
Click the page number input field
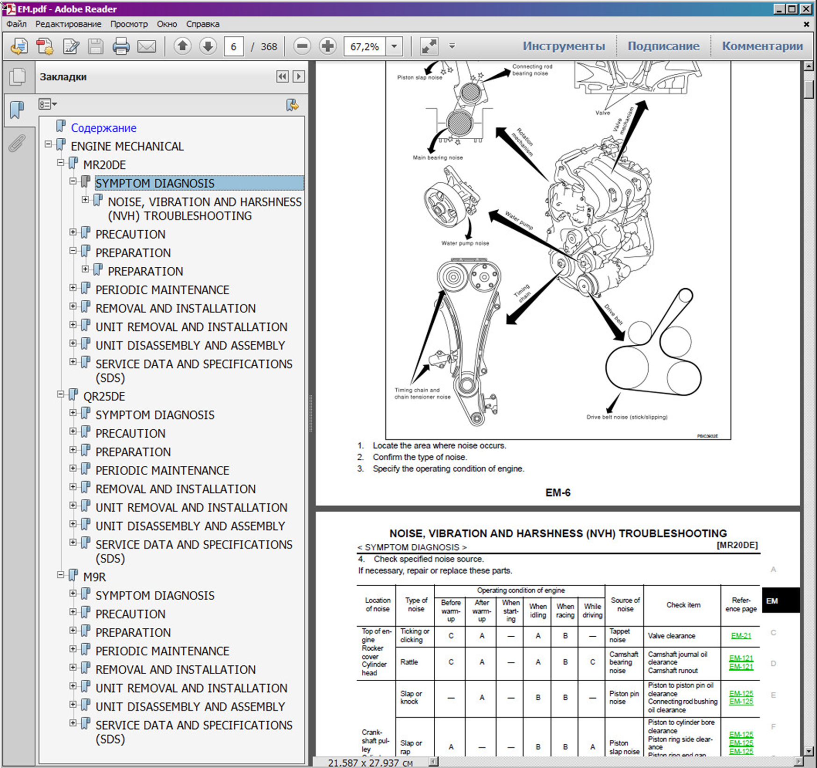tap(233, 46)
